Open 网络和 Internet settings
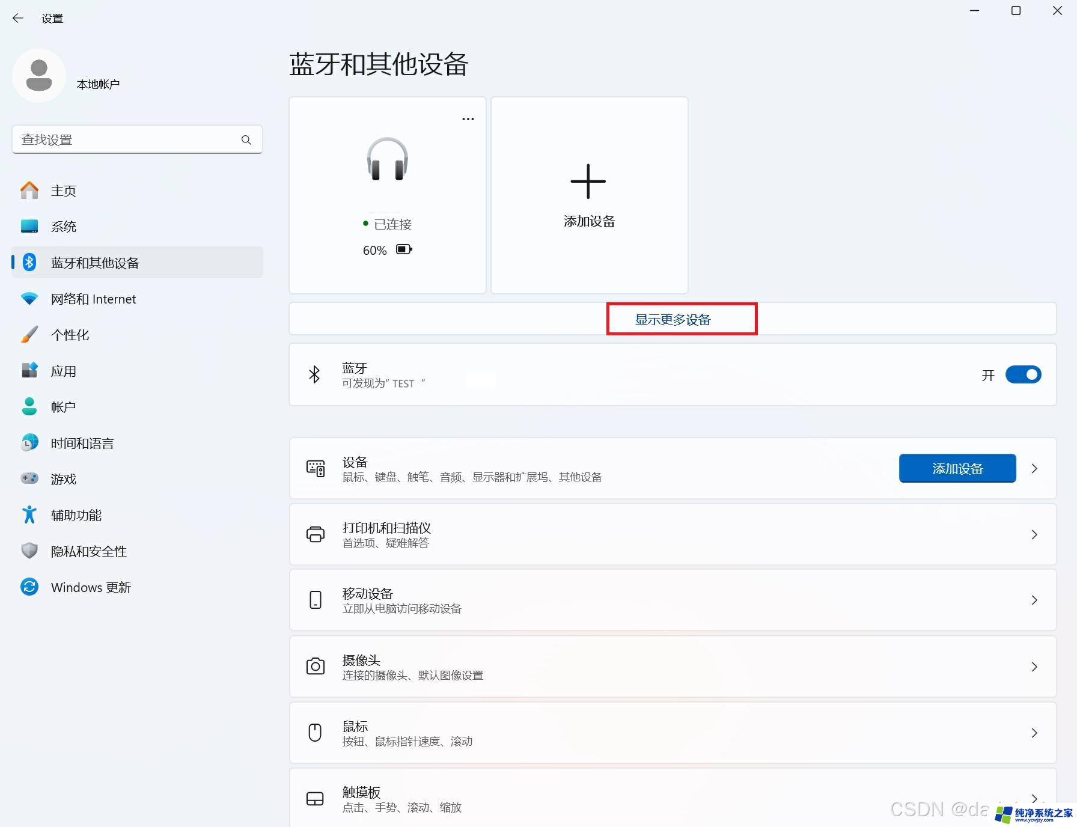This screenshot has height=827, width=1077. point(137,299)
